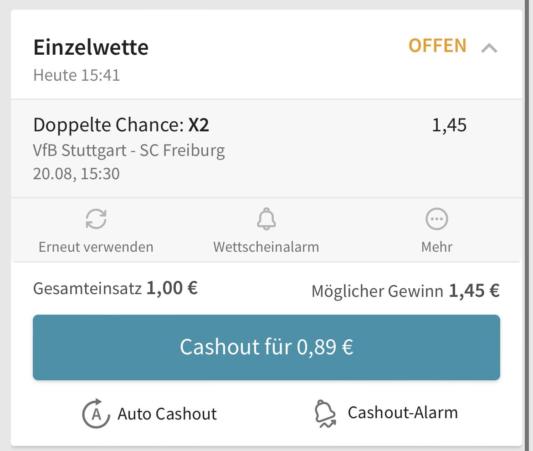This screenshot has width=533, height=451.
Task: Click the Cashout für 0,89 € button
Action: point(266,347)
